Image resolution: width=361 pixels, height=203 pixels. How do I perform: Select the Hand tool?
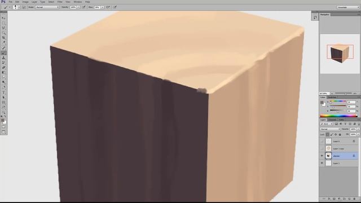pos(3,108)
